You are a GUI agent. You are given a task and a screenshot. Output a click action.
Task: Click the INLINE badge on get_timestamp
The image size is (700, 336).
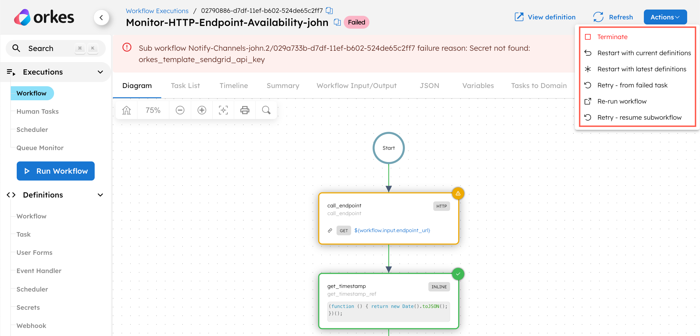coord(439,287)
